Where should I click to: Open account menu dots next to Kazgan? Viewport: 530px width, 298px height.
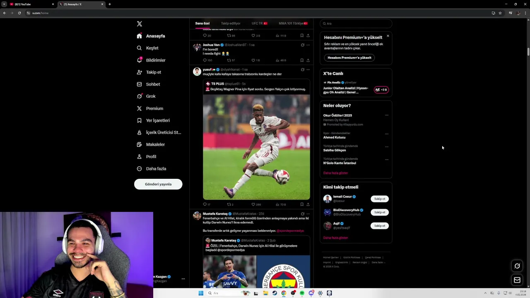click(x=183, y=279)
